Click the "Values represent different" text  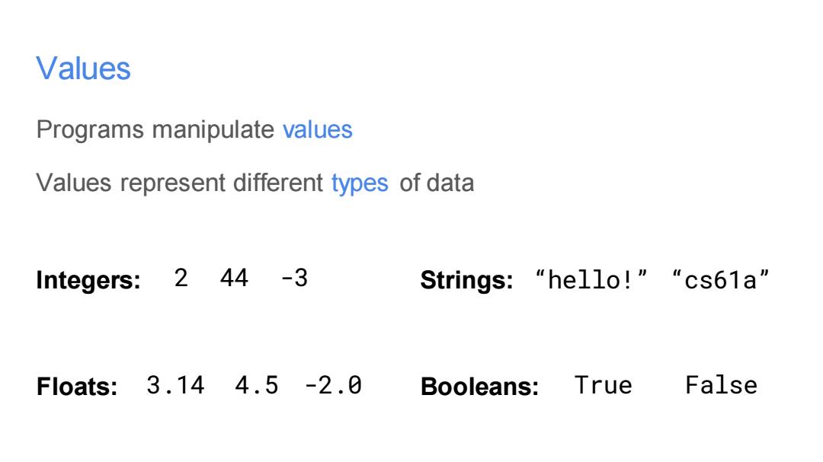tap(180, 183)
